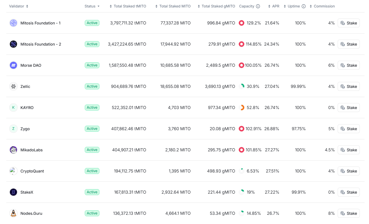The width and height of the screenshot is (369, 224).
Task: Click the Uptime info icon
Action: point(304,6)
